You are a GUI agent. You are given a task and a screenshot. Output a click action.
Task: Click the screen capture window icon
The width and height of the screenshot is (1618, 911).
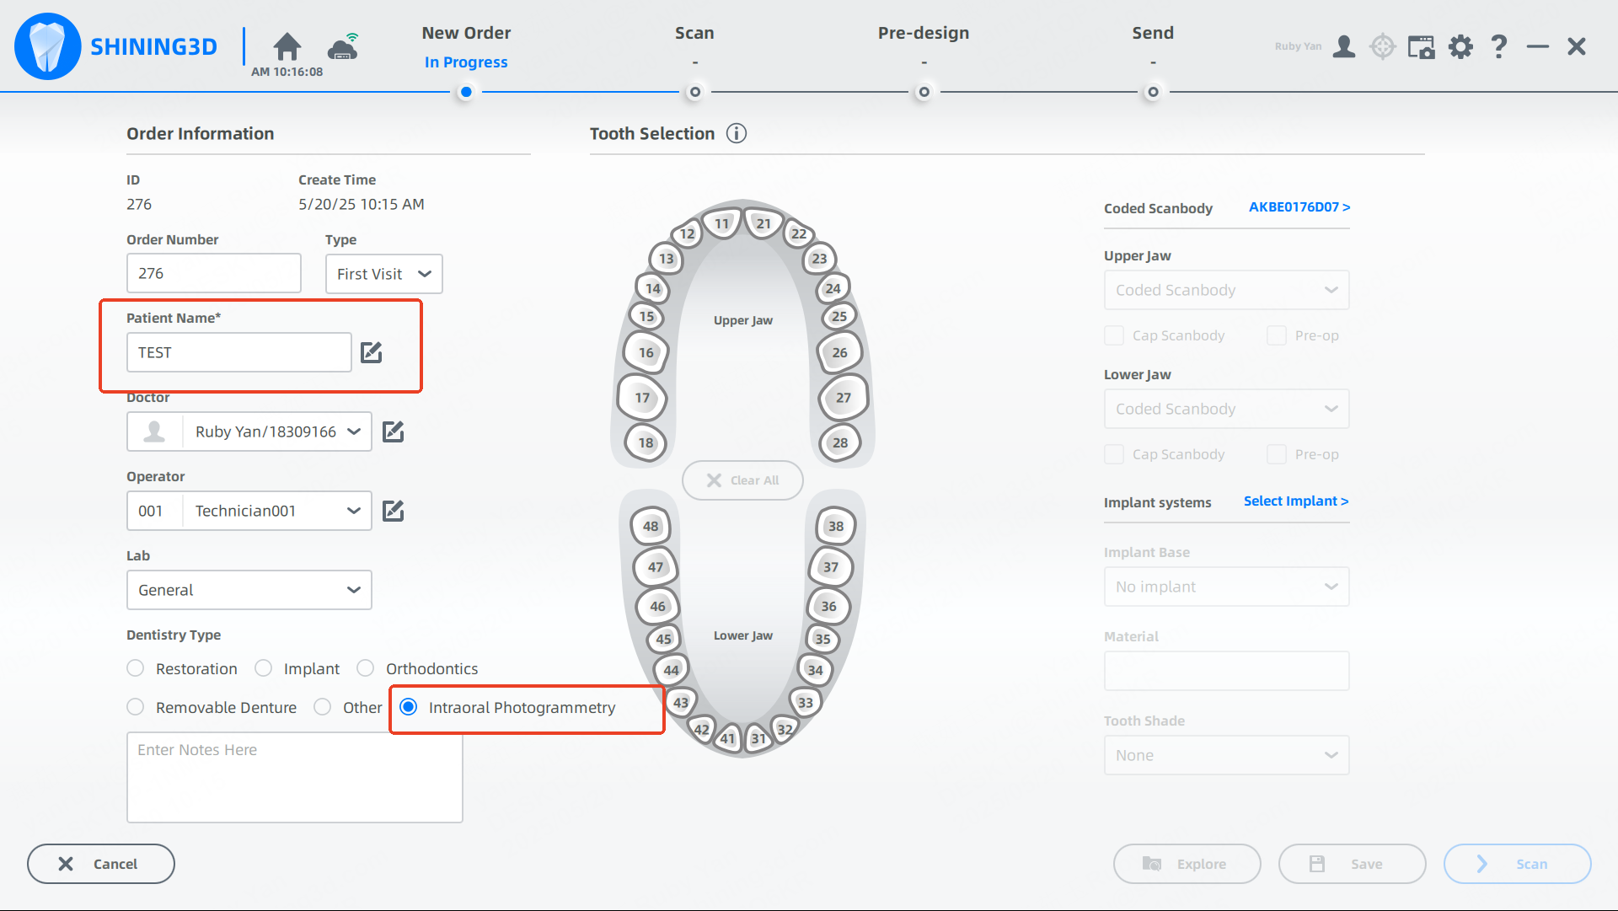click(1422, 46)
